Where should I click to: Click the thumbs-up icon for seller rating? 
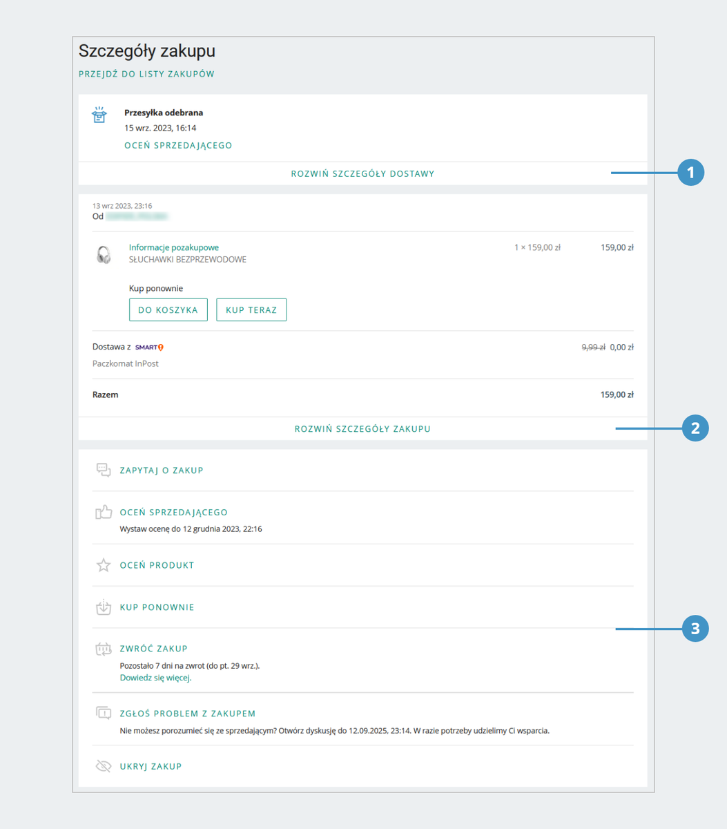point(104,513)
